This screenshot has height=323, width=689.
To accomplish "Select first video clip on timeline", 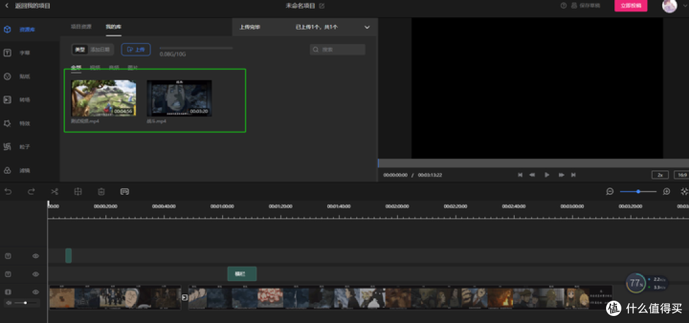I will [x=115, y=298].
